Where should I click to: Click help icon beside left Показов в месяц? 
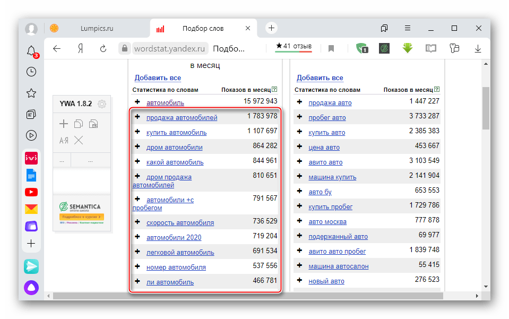[274, 89]
